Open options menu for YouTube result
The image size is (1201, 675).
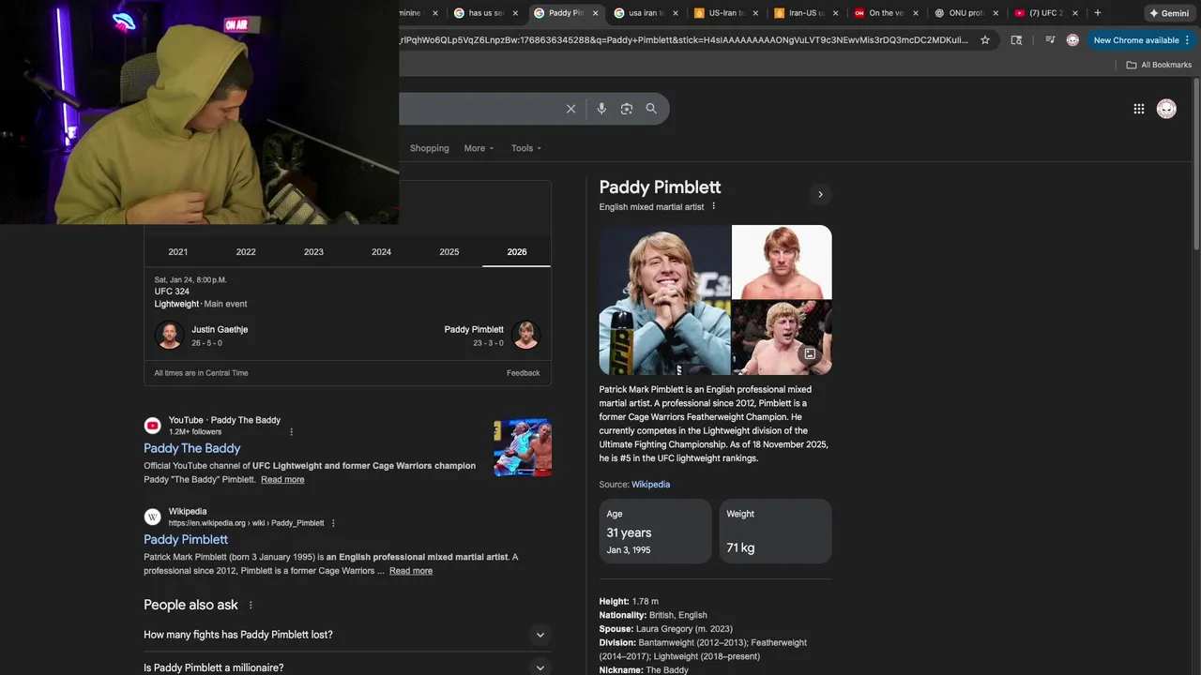pos(292,432)
